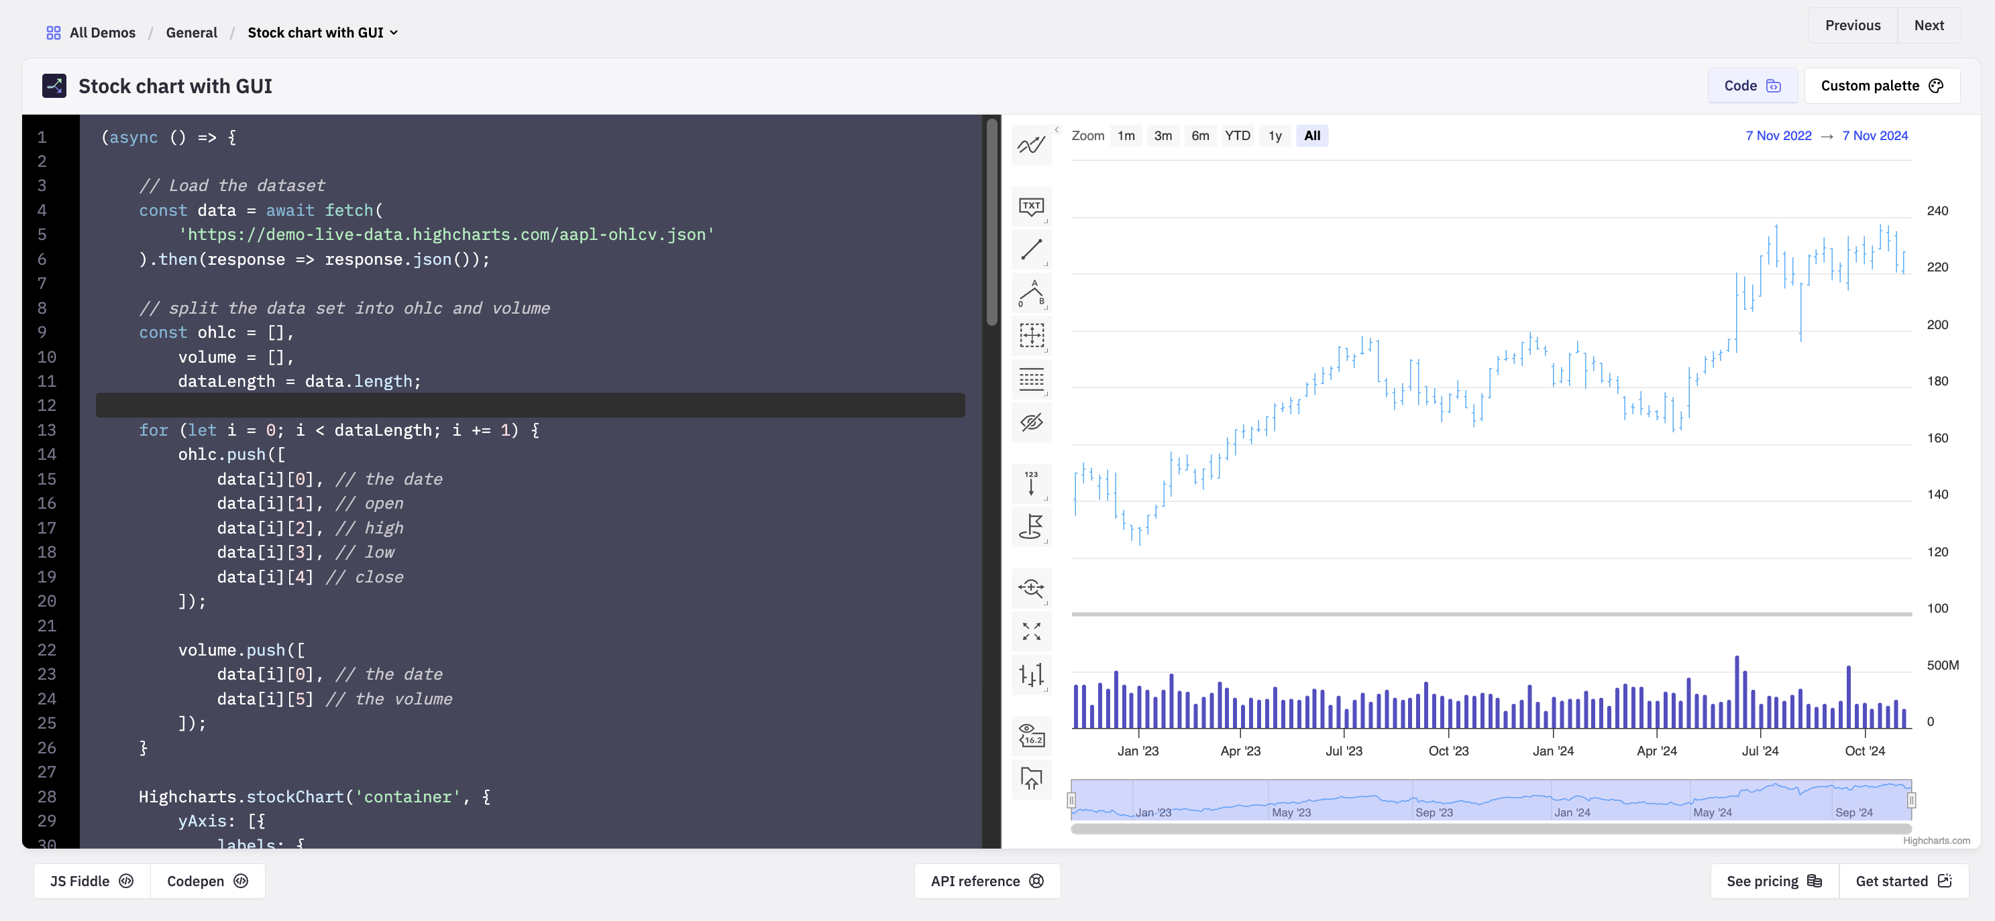
Task: Toggle visibility of all annotations
Action: point(1031,422)
